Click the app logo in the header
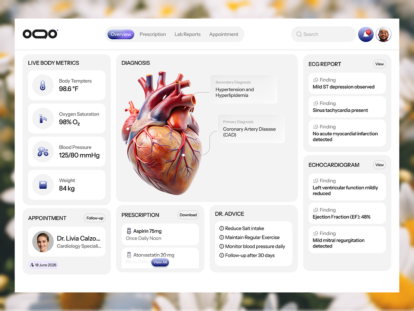 point(40,34)
